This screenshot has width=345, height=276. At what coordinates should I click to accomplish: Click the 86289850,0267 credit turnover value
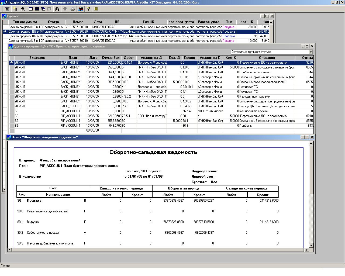pyautogui.click(x=204, y=201)
